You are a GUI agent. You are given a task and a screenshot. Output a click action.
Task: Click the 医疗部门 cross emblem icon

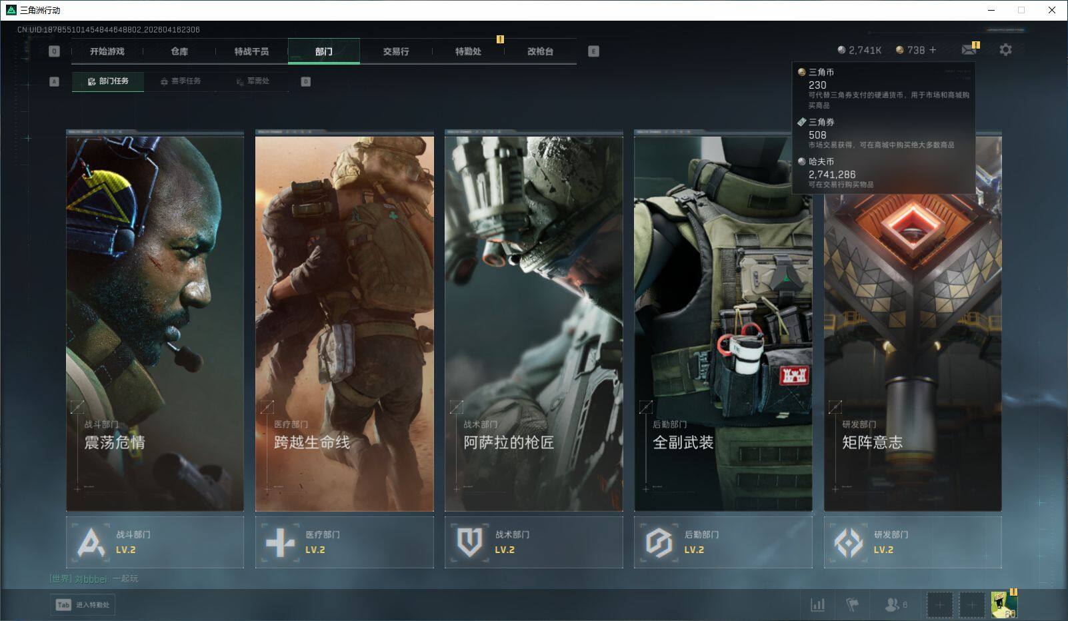(280, 542)
